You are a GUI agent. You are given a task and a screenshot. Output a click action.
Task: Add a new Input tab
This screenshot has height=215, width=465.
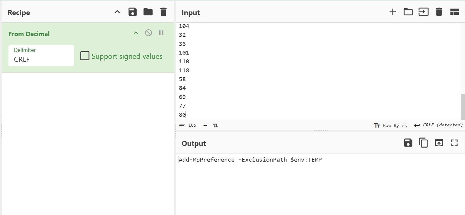click(392, 12)
